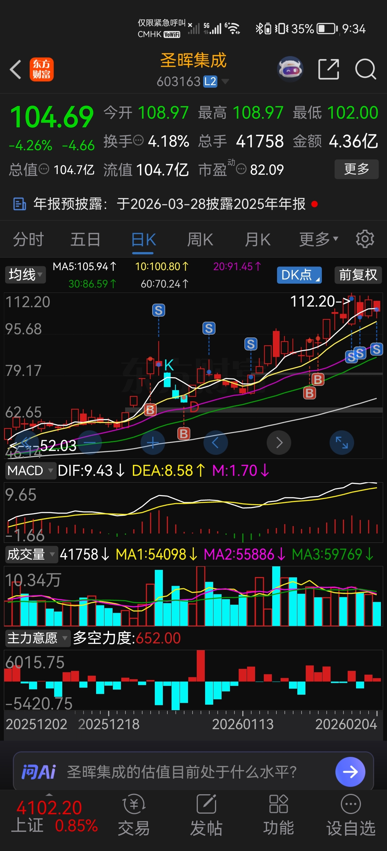Switch to 五日 tab
387x851 pixels.
click(x=85, y=239)
